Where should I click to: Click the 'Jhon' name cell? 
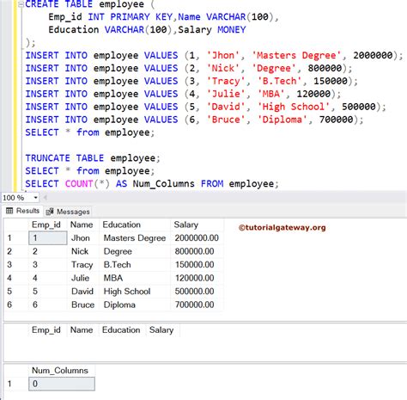[x=83, y=238]
